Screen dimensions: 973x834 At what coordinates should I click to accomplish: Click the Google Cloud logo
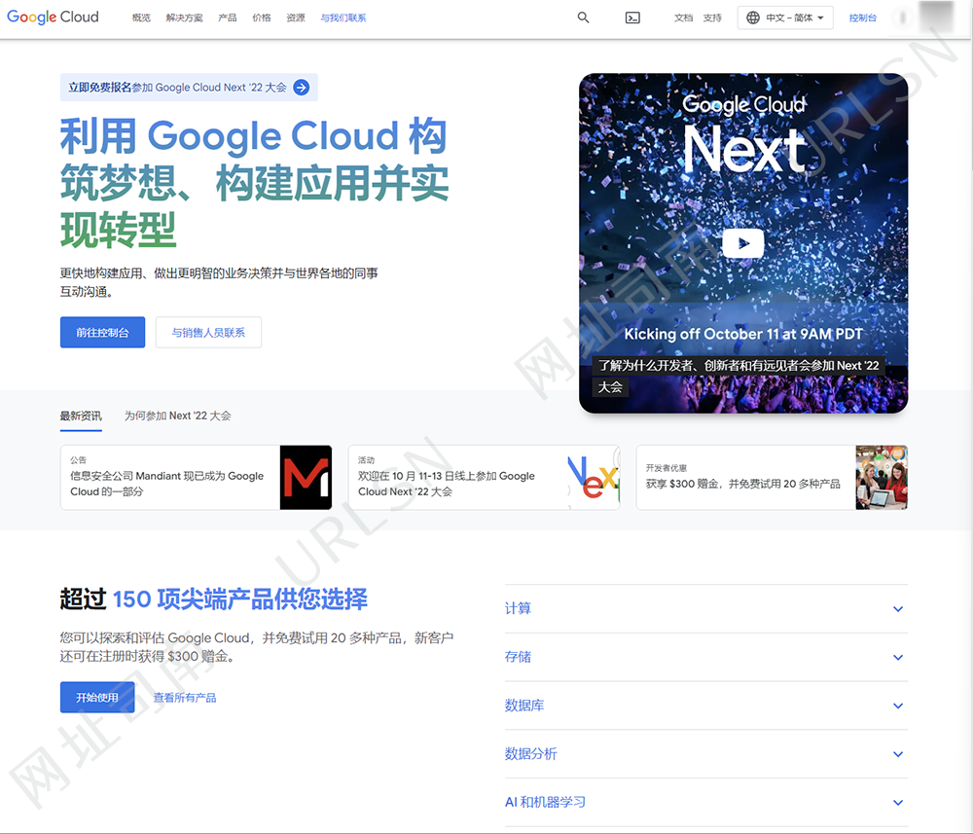coord(53,17)
